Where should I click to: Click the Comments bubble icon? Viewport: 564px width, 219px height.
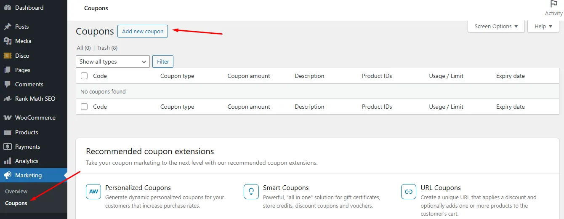[x=7, y=84]
